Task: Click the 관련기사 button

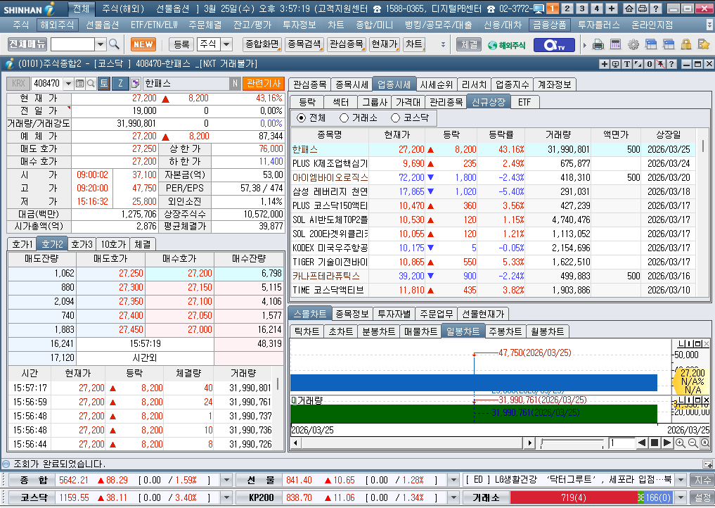Action: 264,84
